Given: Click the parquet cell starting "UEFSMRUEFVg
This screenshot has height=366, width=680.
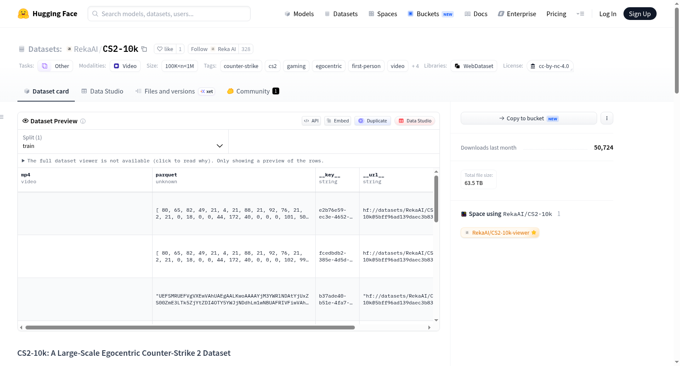Looking at the screenshot, I should [x=234, y=299].
